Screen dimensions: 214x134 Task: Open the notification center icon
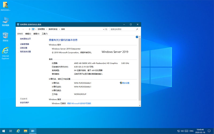pos(209,131)
